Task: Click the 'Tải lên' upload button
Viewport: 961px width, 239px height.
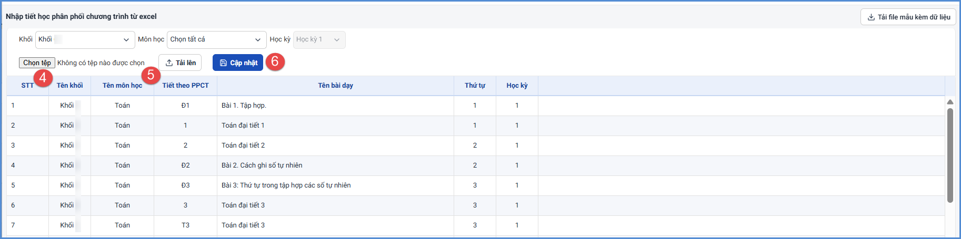Action: (x=180, y=63)
